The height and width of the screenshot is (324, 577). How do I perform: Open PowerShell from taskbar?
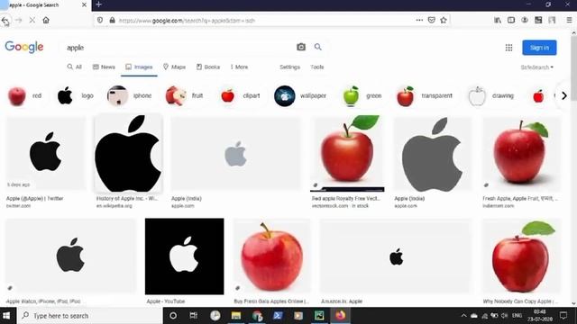278,316
